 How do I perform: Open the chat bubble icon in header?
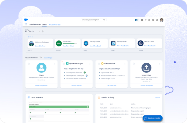153,20
